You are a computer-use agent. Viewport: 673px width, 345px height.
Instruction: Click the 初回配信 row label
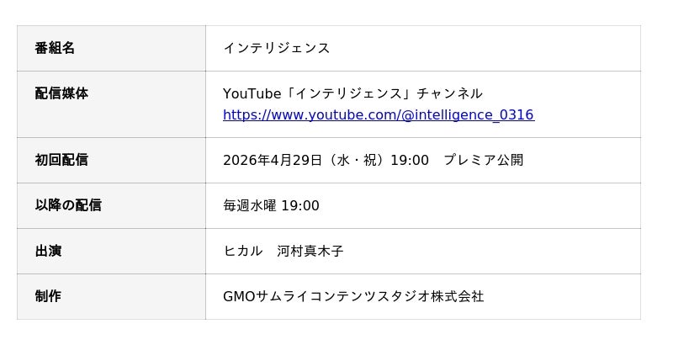[x=61, y=160]
